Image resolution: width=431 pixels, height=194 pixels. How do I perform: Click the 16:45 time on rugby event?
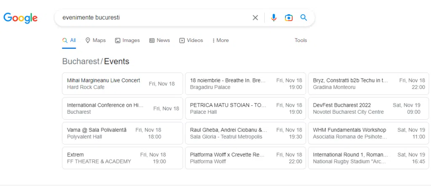[418, 162]
